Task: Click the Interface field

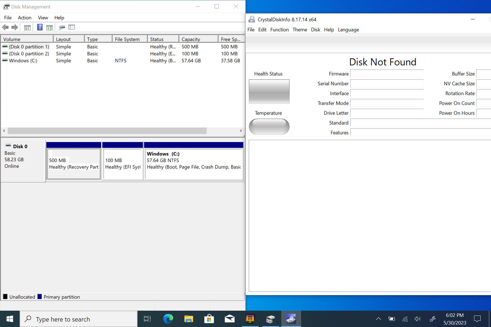Action: click(x=387, y=93)
